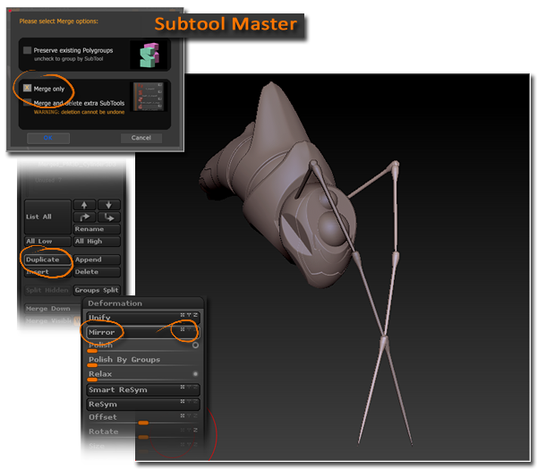Click the curved arrow pointing up-right in SubTool panel
The image size is (537, 469).
(x=84, y=217)
